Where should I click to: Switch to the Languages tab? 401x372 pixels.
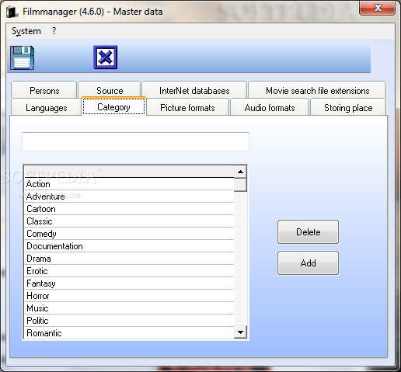[46, 107]
